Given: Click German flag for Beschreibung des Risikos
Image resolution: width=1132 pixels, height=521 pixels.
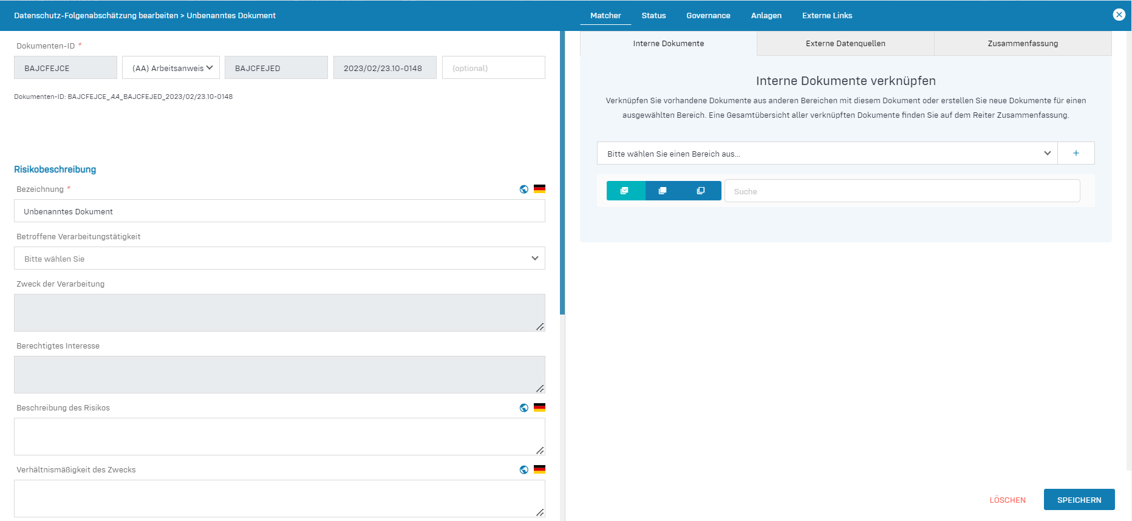Looking at the screenshot, I should (x=539, y=407).
